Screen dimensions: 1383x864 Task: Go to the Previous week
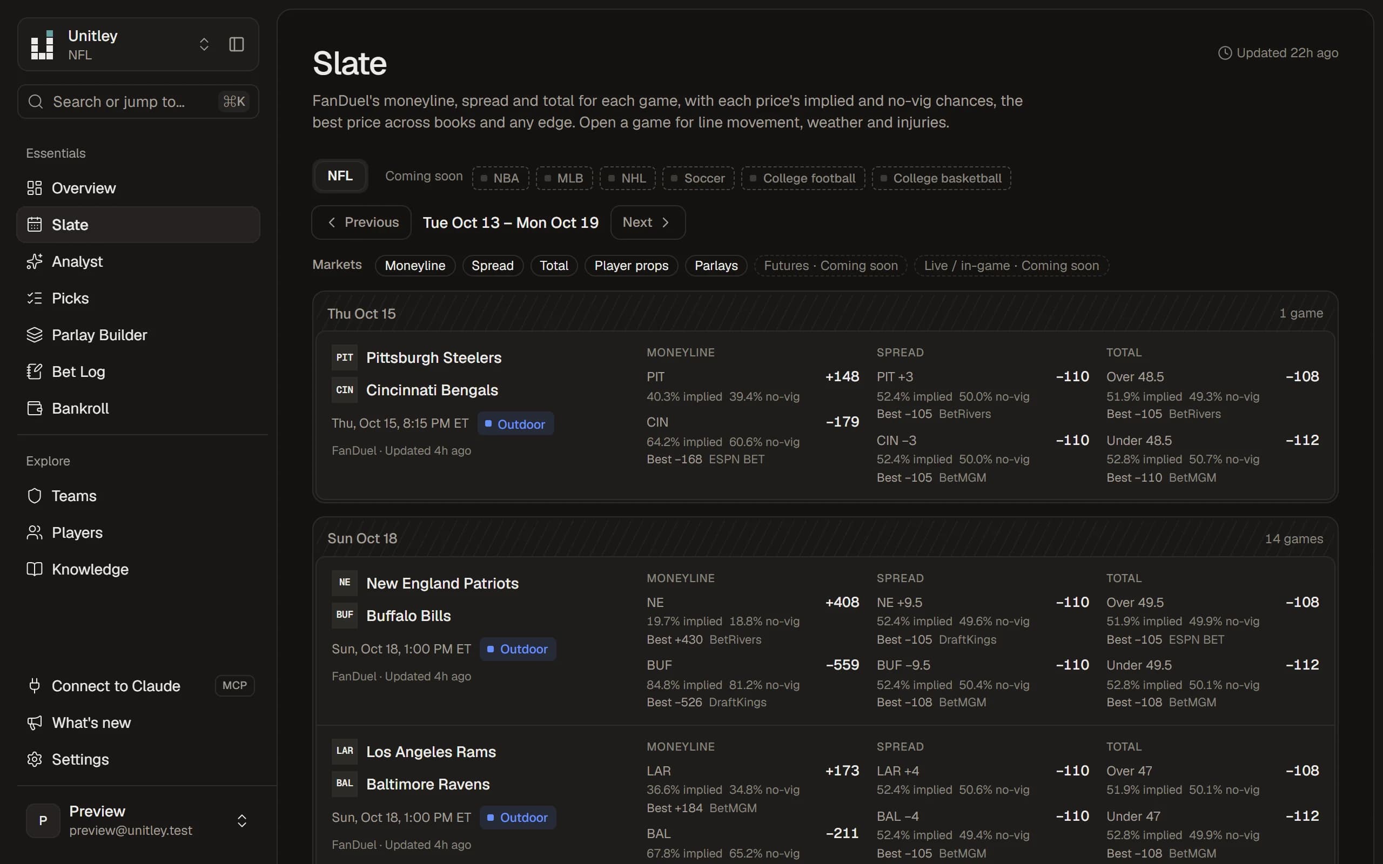(x=361, y=222)
